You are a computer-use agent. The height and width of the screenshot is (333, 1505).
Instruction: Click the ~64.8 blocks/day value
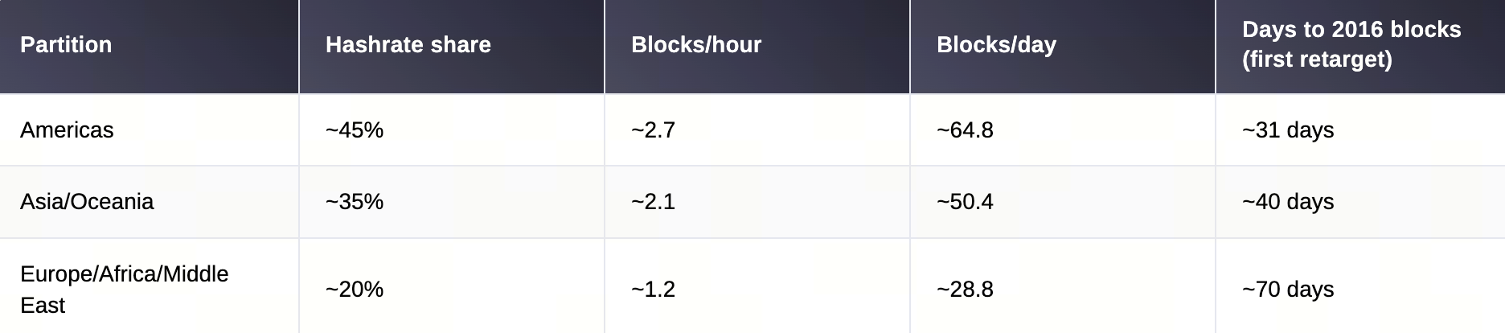965,130
